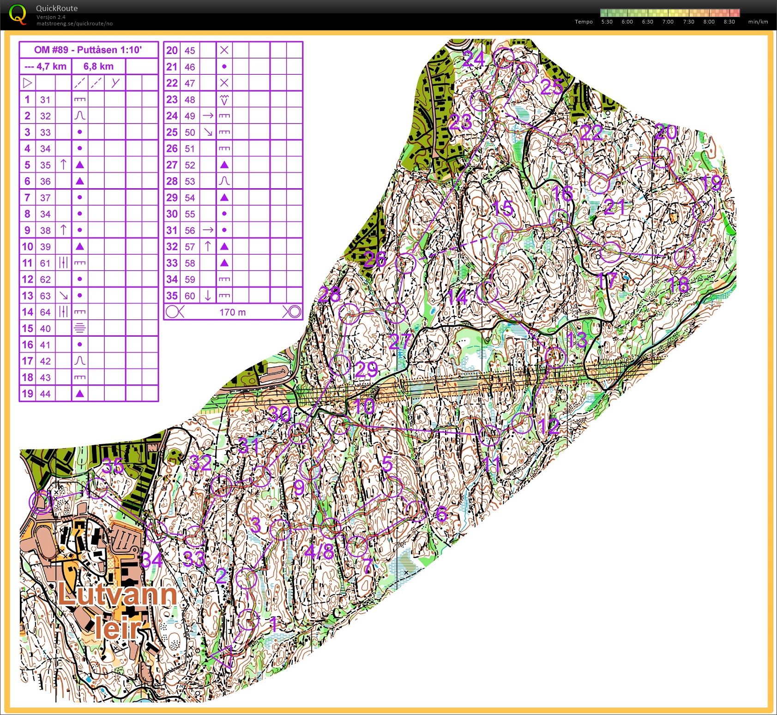Click the 8:30 tempo scale label

coord(729,22)
